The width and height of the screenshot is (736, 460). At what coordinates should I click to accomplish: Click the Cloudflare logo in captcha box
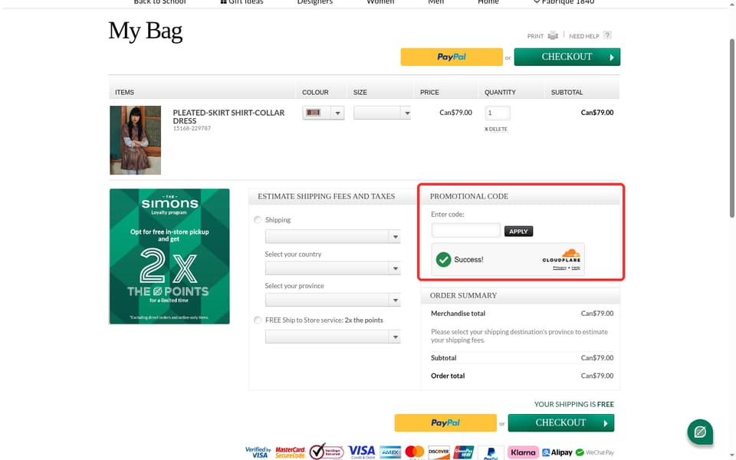point(561,255)
